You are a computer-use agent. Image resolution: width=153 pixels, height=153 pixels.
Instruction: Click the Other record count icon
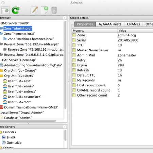point(74,95)
